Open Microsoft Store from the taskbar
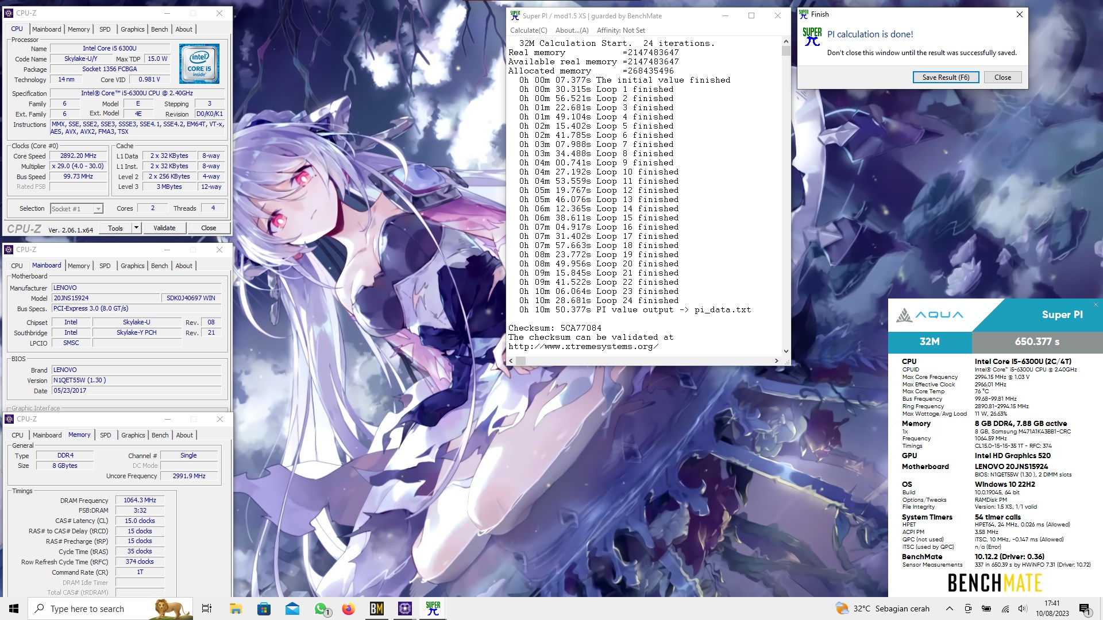The image size is (1103, 620). (x=264, y=609)
